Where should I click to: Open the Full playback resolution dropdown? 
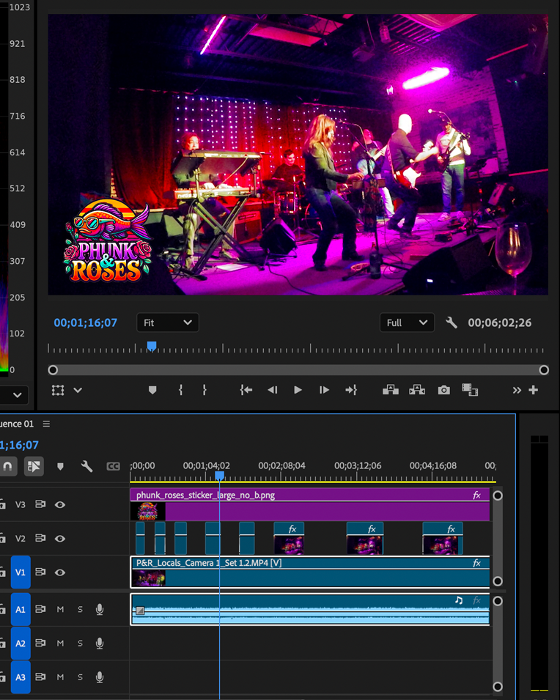(407, 323)
